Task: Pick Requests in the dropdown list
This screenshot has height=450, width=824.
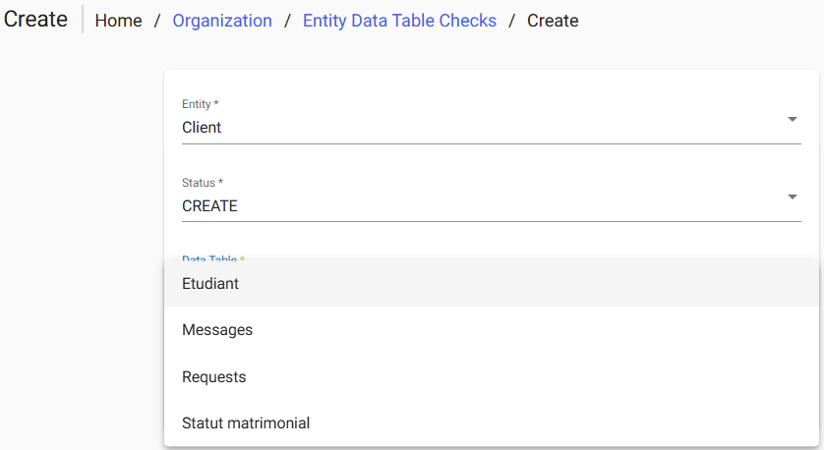Action: click(x=214, y=377)
